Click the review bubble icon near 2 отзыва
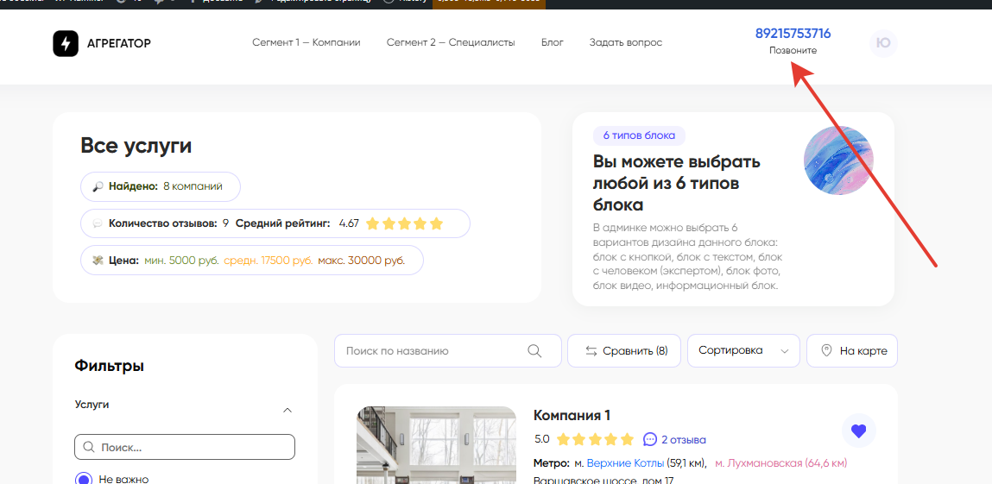Viewport: 992px width, 484px height. point(650,439)
